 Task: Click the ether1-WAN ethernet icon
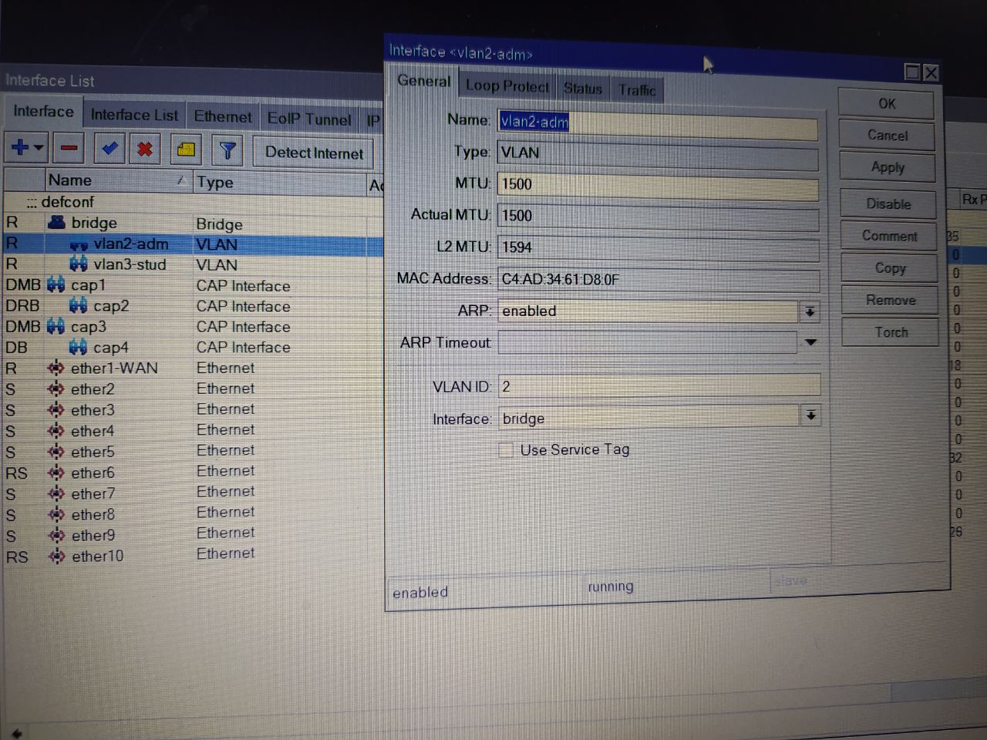click(x=56, y=368)
